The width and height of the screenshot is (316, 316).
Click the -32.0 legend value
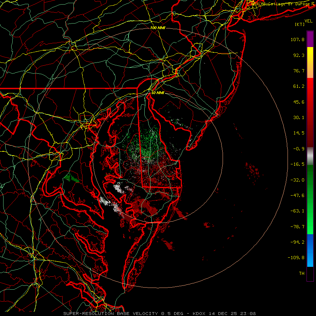click(297, 180)
